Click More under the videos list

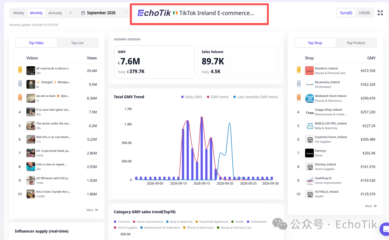pos(92,210)
